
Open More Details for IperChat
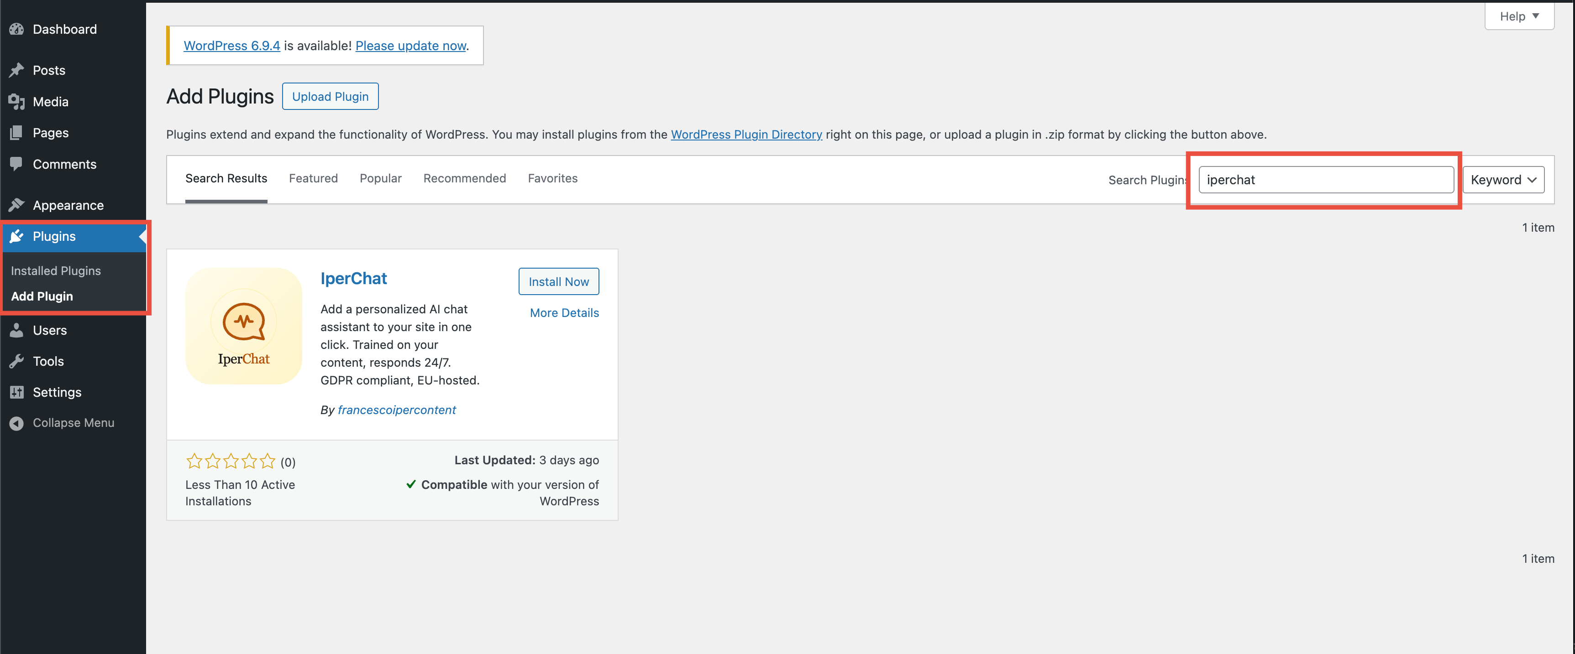564,312
